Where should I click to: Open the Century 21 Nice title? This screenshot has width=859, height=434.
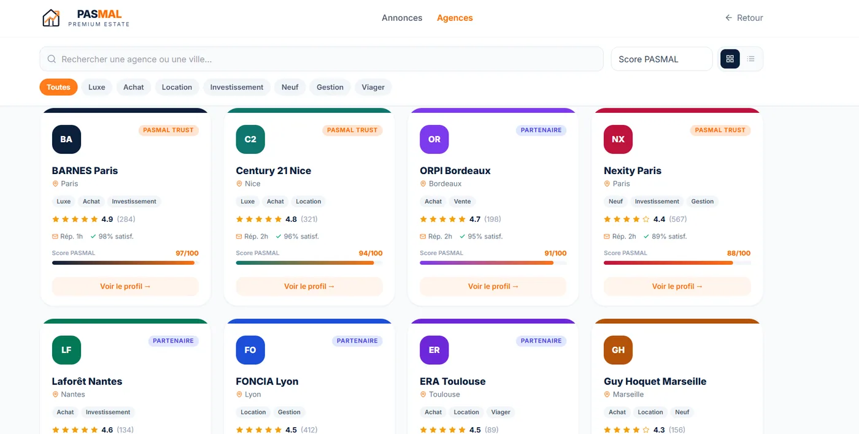pos(274,170)
